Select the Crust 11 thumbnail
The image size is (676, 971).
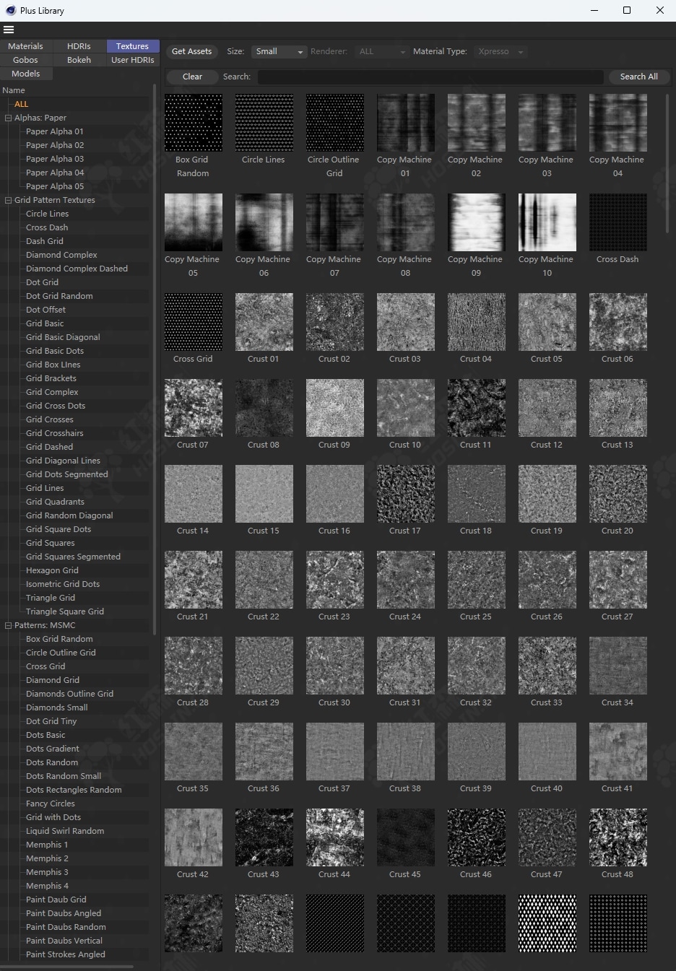pos(477,408)
